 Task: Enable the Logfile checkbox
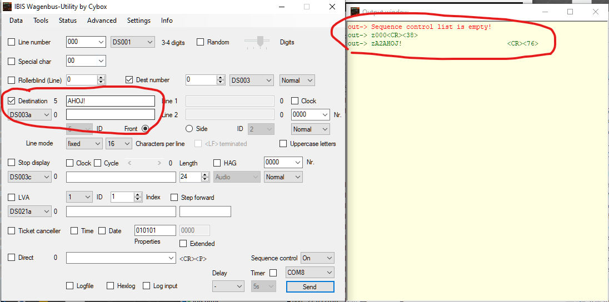click(x=70, y=286)
